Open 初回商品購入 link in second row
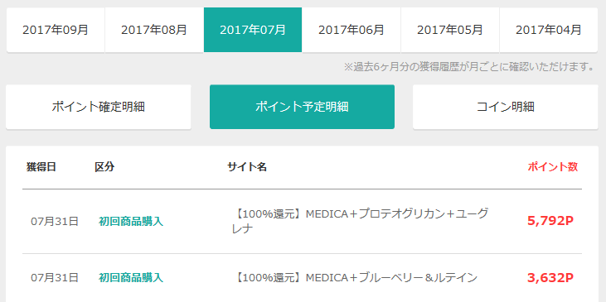The height and width of the screenshot is (302, 606). pyautogui.click(x=131, y=277)
